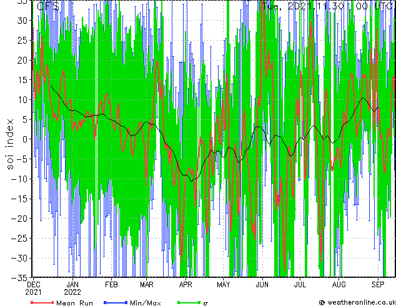The image size is (396, 306).
Task: Click the SEP x-axis label
Action: coord(378,285)
